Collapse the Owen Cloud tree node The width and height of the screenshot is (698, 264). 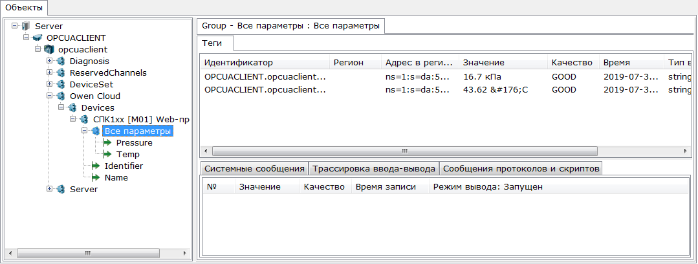(x=49, y=96)
